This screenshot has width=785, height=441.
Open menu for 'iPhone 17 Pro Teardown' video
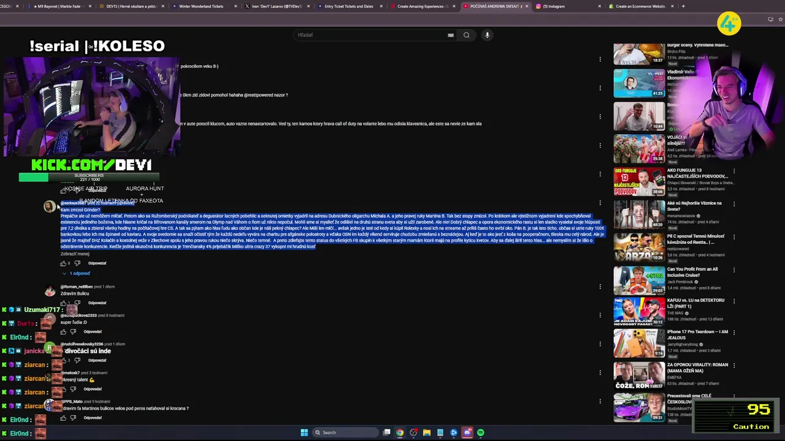click(734, 333)
